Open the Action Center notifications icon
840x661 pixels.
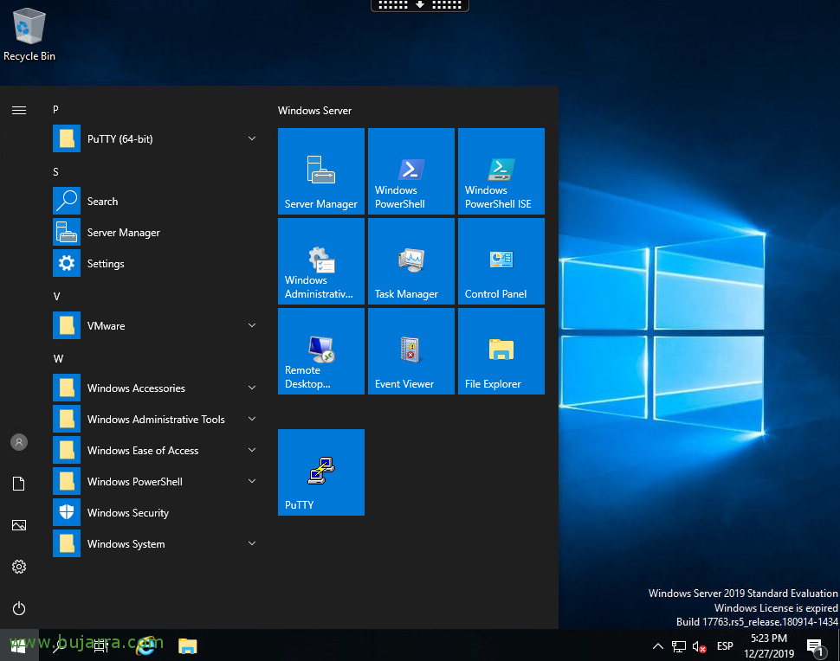(816, 646)
